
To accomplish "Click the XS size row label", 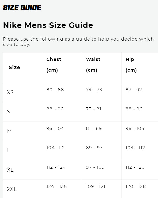I will pos(10,92).
